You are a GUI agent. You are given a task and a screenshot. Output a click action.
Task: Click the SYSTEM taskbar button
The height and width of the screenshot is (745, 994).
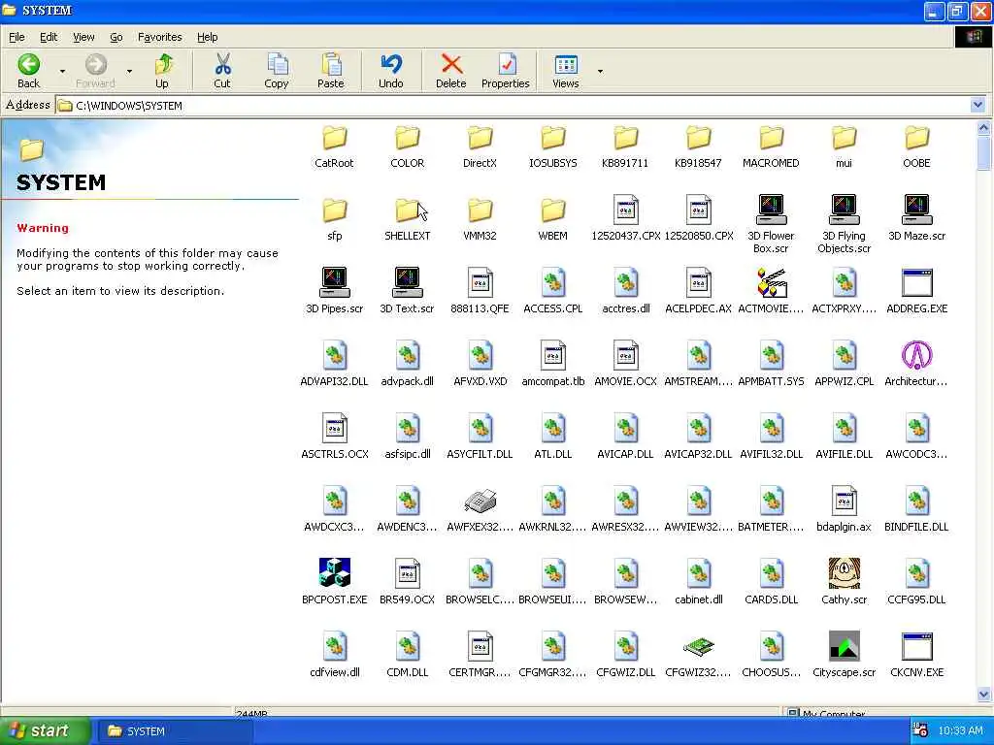[173, 731]
